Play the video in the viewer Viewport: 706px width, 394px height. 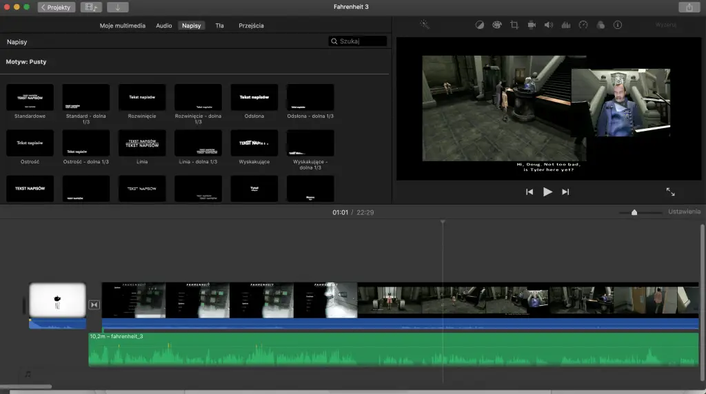click(547, 192)
